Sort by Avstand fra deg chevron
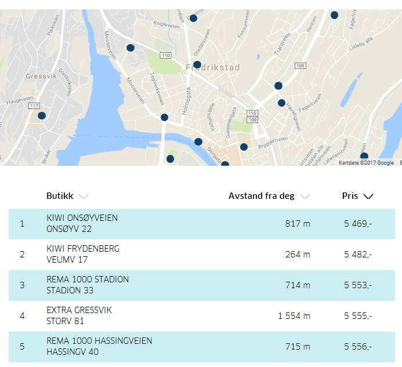The width and height of the screenshot is (402, 367). click(305, 197)
